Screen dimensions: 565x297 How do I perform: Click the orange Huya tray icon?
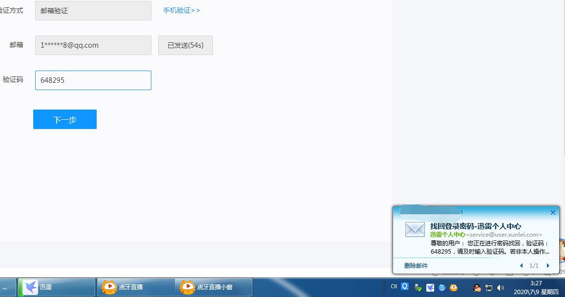pyautogui.click(x=454, y=287)
